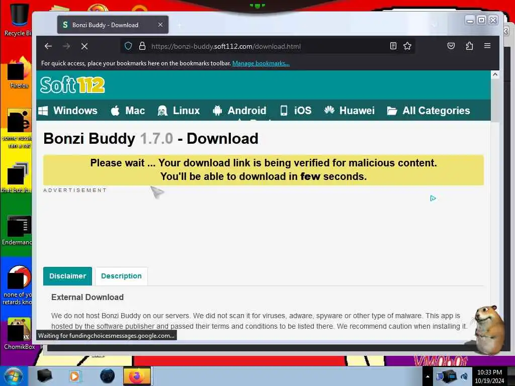Go to the Soft112 home logo
Screen dimensions: 515x386
tap(72, 85)
